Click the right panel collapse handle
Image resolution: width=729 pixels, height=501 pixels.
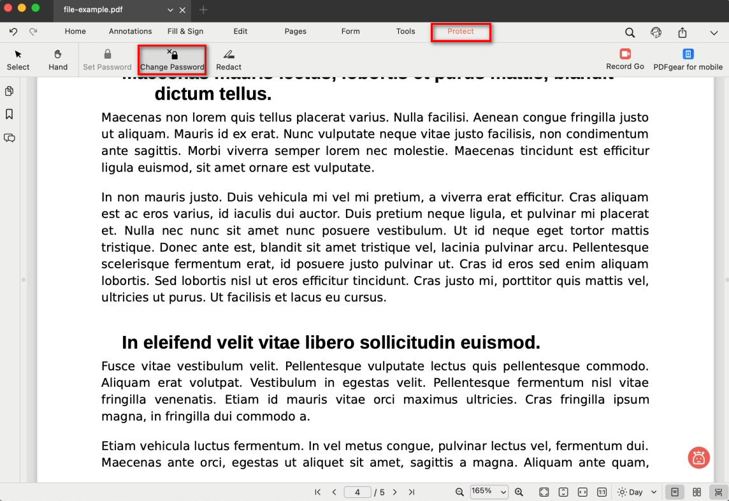click(x=727, y=280)
